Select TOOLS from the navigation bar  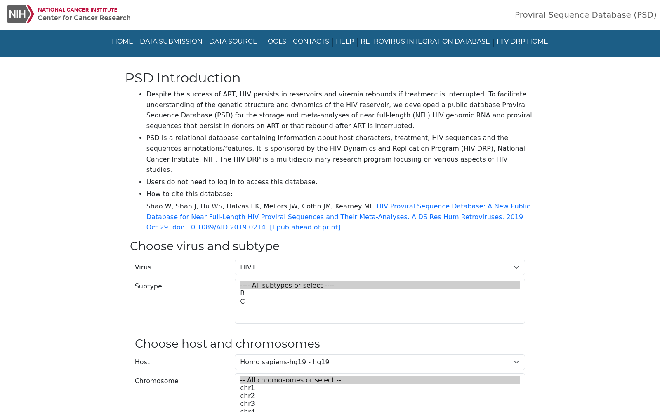pyautogui.click(x=275, y=42)
